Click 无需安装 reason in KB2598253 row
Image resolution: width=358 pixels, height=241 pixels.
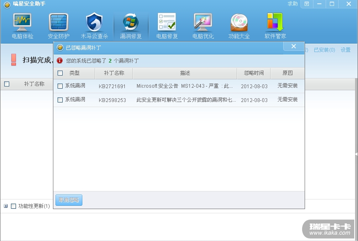point(287,100)
